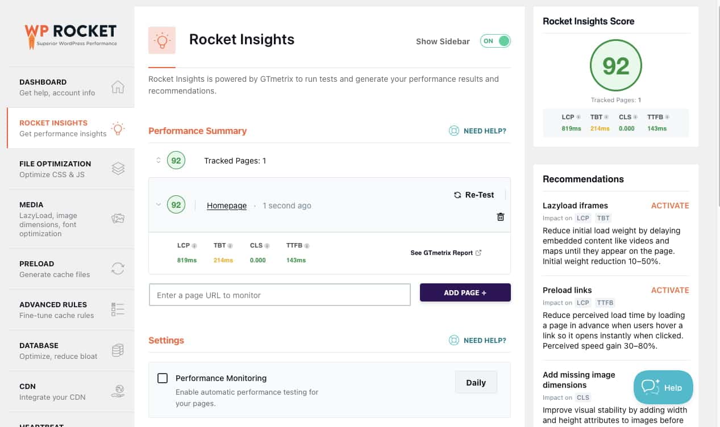The image size is (720, 427).
Task: Activate the Lazyload iframes recommendation
Action: [x=670, y=206]
